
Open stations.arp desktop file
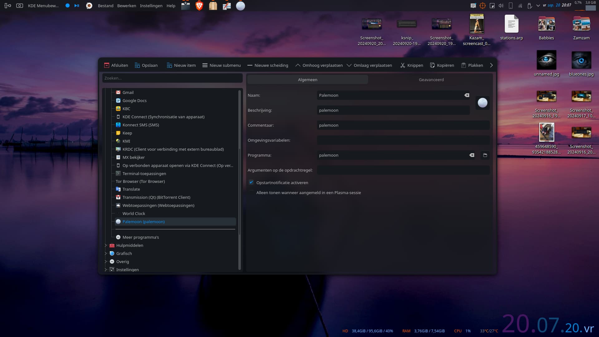coord(511,27)
